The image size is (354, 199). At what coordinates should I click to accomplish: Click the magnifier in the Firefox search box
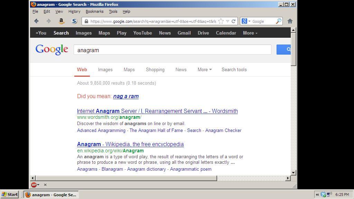click(279, 21)
